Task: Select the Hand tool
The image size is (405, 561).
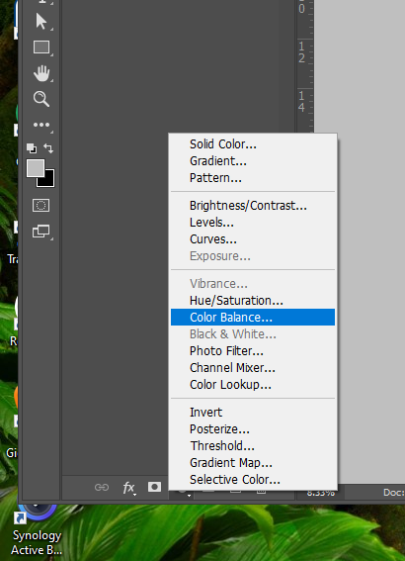Action: pos(41,73)
